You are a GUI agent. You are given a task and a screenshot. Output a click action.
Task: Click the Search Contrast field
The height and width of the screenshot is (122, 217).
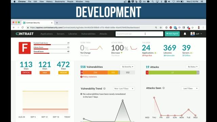(139, 34)
